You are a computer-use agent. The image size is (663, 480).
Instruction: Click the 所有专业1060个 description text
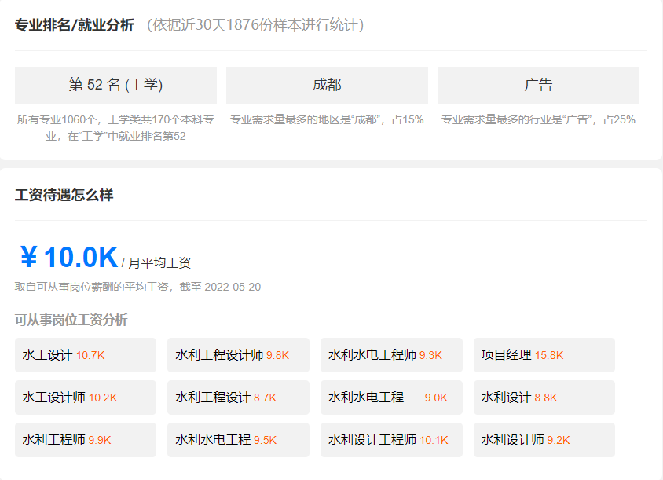pos(115,128)
